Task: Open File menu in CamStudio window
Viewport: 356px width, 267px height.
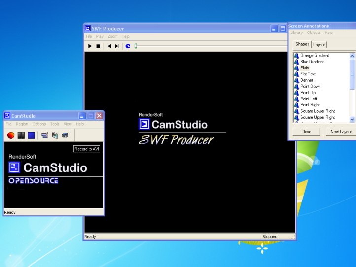Action: point(8,124)
